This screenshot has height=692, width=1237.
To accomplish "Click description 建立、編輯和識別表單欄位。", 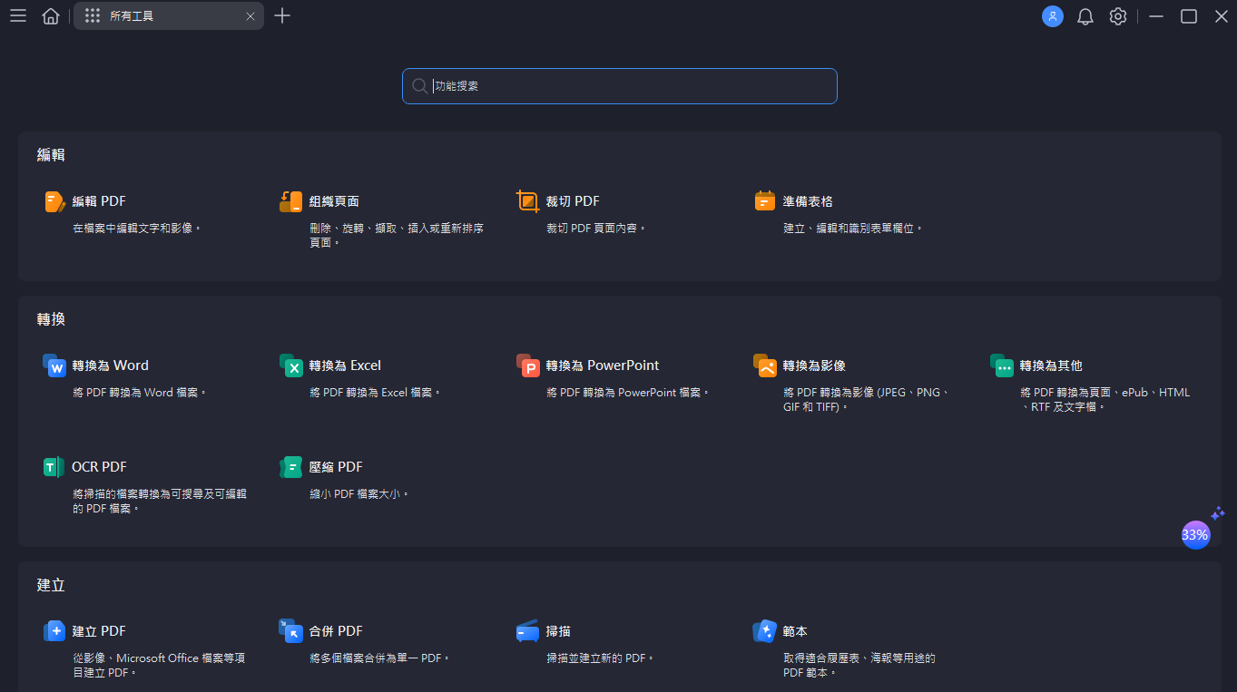I will pyautogui.click(x=853, y=229).
